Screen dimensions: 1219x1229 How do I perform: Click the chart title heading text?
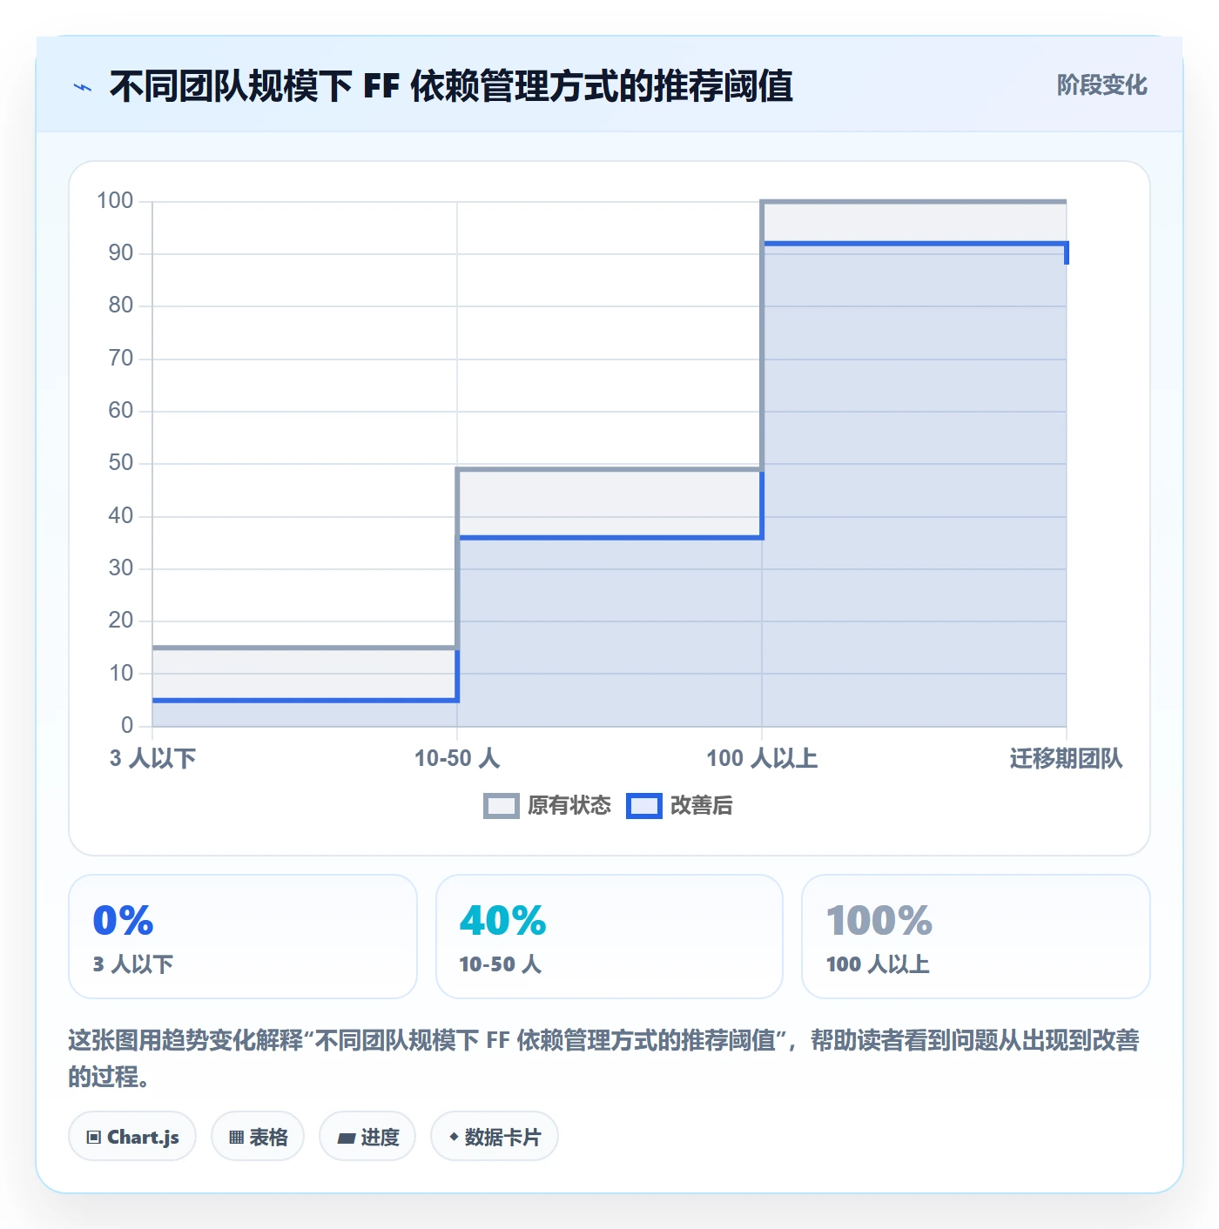click(451, 86)
